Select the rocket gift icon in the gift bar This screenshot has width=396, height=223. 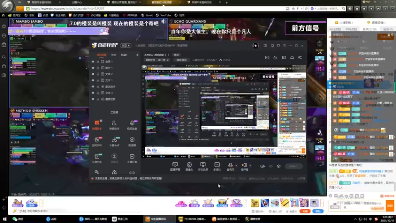pos(265,203)
